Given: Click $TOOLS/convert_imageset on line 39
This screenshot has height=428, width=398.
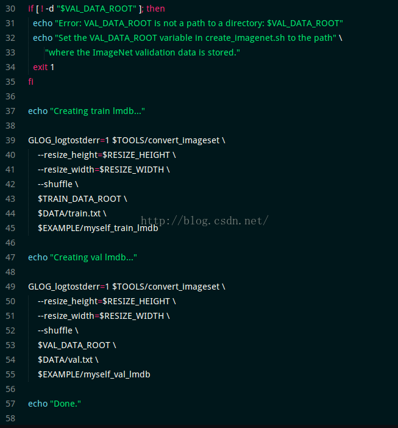Looking at the screenshot, I should [166, 140].
